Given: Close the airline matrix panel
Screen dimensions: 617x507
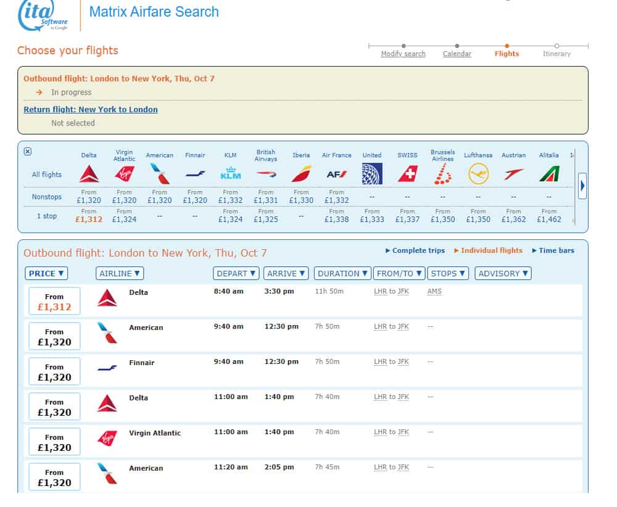Looking at the screenshot, I should tap(28, 152).
